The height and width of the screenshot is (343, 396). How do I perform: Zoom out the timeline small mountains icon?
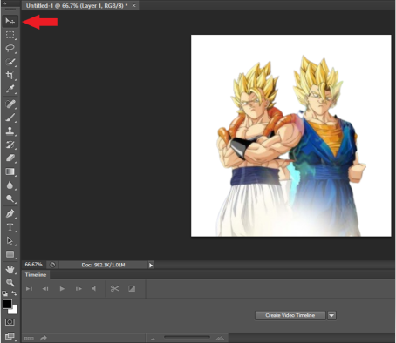click(153, 339)
